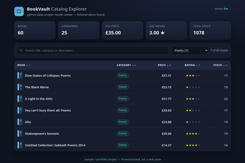Viewport: 245px width, 163px height.
Task: Click price £52.15
Action: [167, 87]
